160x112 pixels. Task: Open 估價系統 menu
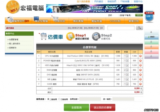point(60,21)
